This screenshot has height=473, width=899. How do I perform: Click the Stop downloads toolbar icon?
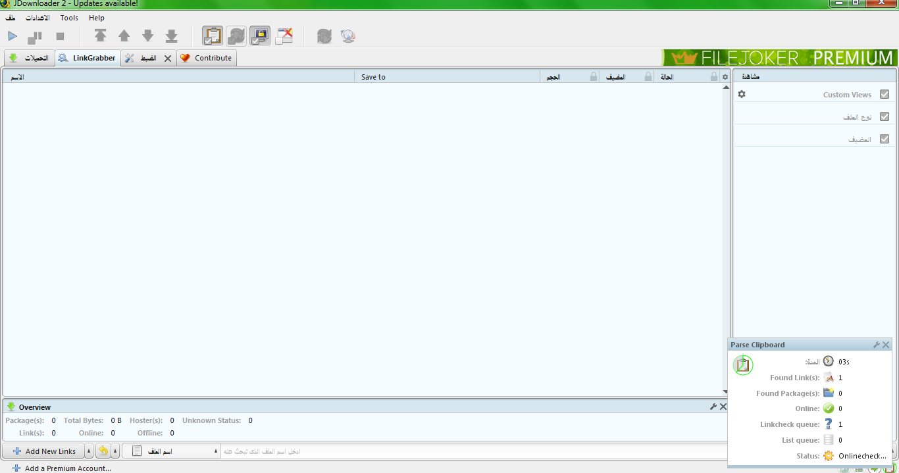pos(60,36)
